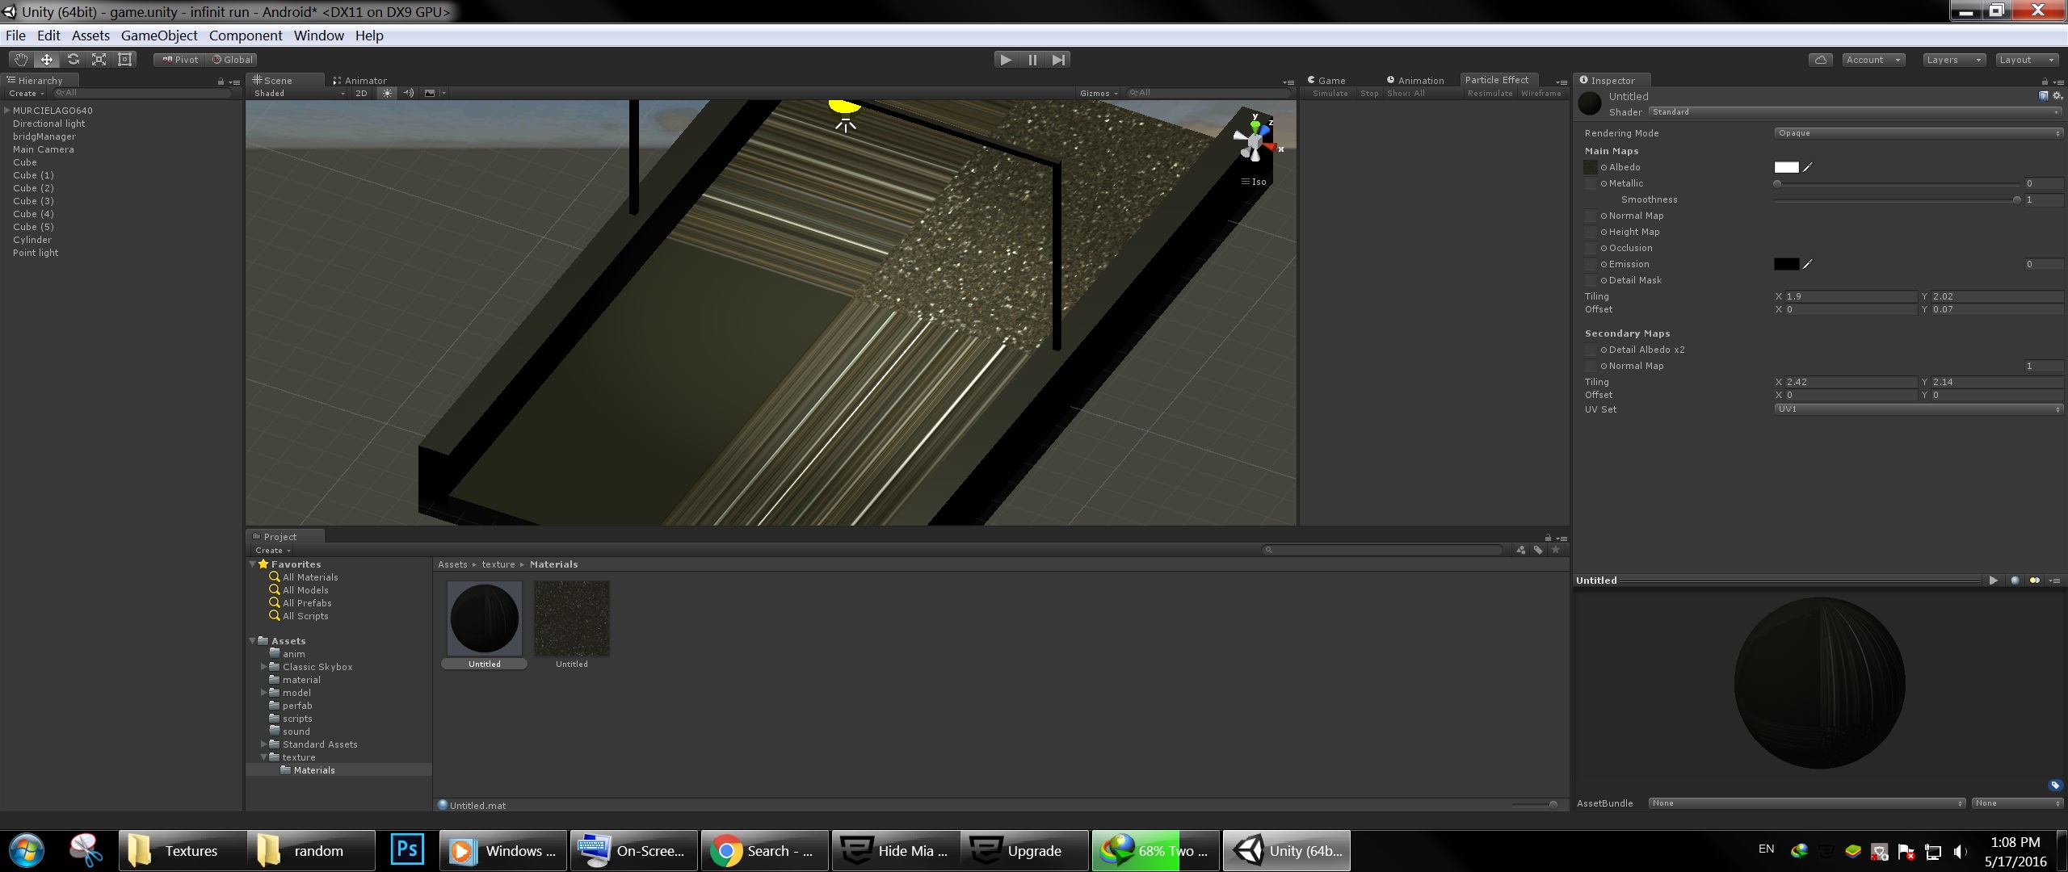
Task: Toggle Iso projection label
Action: [1254, 182]
